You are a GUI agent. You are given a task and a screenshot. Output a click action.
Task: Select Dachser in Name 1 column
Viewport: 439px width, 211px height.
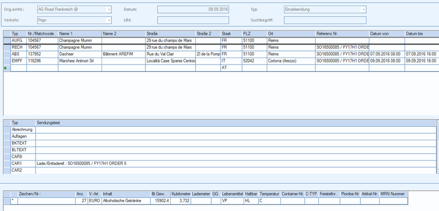point(80,54)
